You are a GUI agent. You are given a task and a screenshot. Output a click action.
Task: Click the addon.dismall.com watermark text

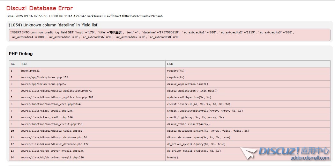click(x=309, y=158)
